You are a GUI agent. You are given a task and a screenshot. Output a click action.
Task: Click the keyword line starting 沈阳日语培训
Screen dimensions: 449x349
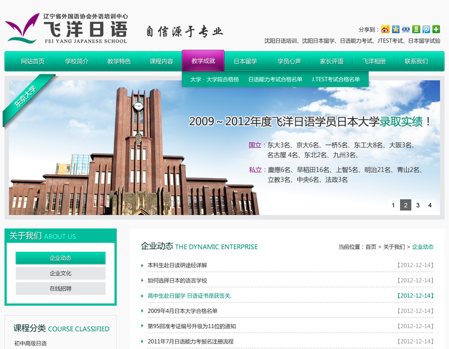[x=352, y=41]
